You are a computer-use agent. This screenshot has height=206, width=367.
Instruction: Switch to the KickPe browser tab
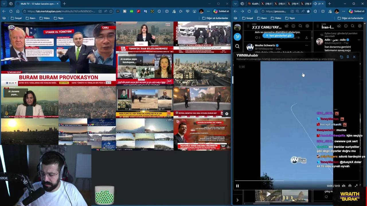(253, 4)
